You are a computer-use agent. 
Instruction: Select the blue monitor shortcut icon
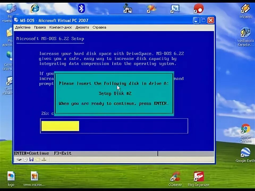pyautogui.click(x=175, y=9)
